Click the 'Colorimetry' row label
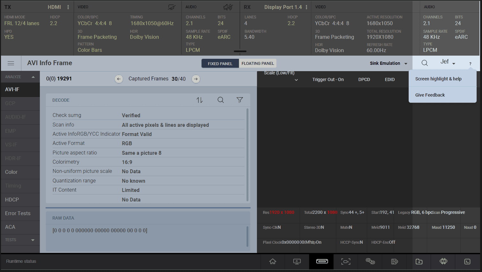The width and height of the screenshot is (482, 272). tap(66, 162)
